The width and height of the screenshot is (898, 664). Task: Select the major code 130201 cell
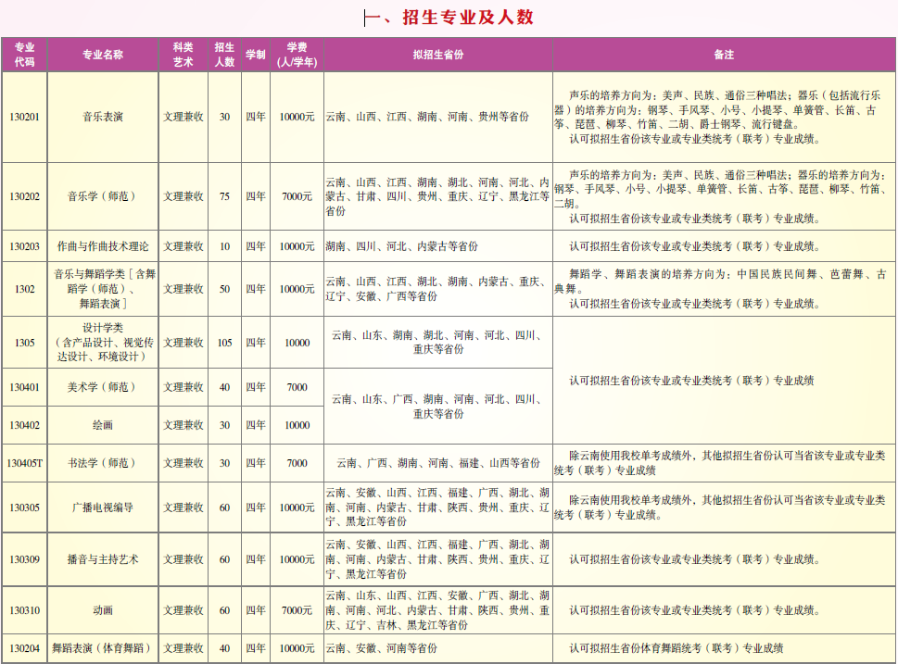(x=24, y=118)
